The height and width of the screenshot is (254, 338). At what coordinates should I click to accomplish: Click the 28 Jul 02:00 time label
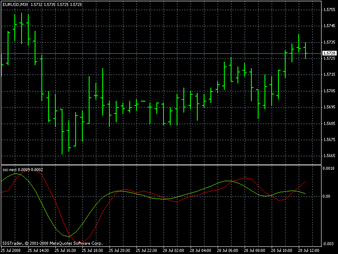pyautogui.click(x=174, y=251)
